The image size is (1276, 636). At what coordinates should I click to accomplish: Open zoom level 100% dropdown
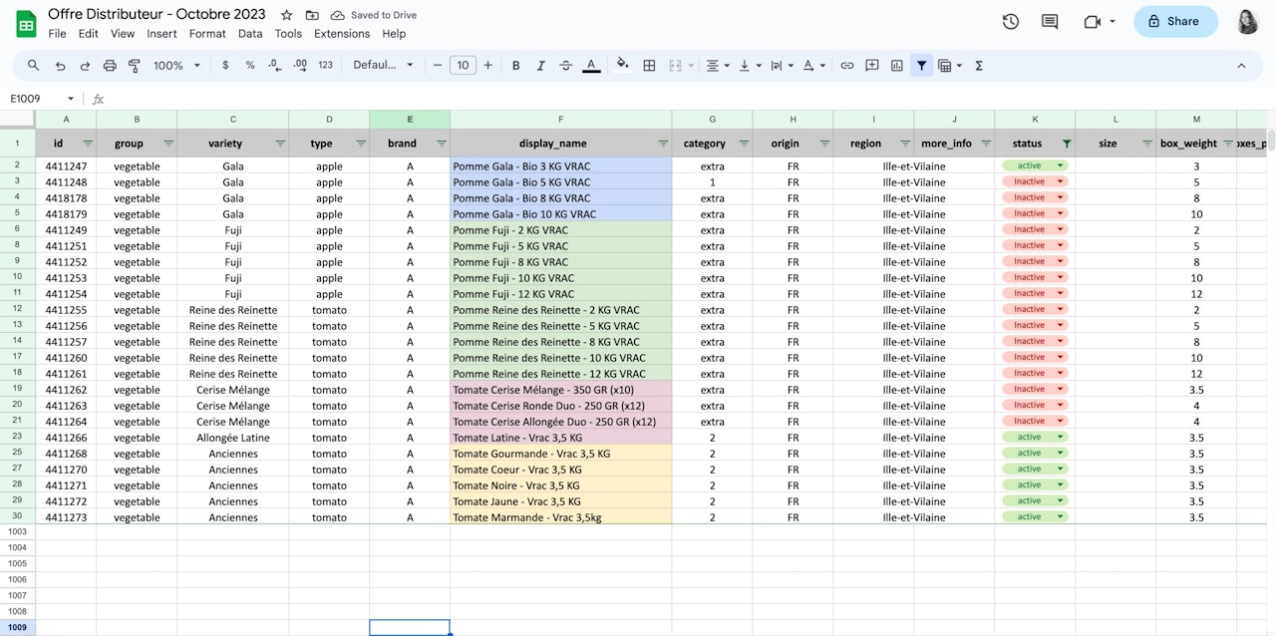(x=176, y=66)
